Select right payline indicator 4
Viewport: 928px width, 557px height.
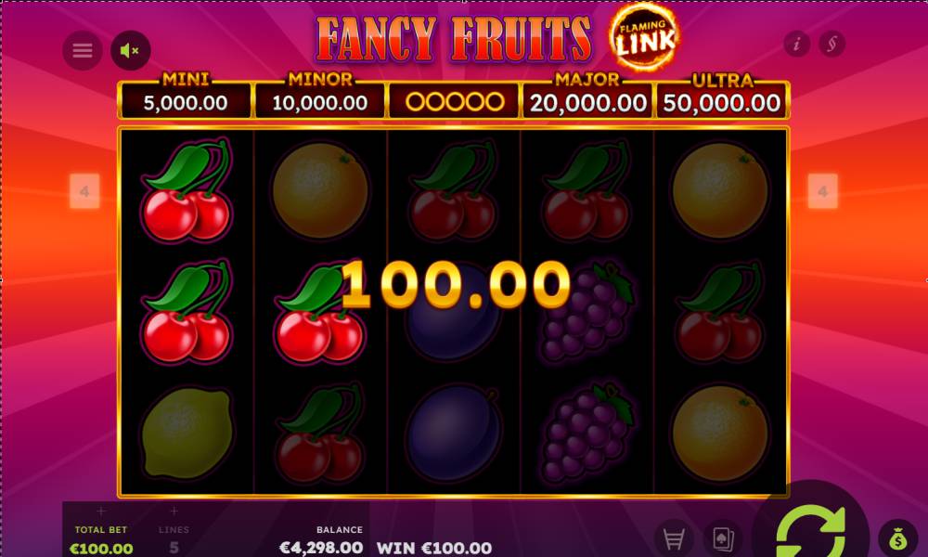tap(822, 191)
